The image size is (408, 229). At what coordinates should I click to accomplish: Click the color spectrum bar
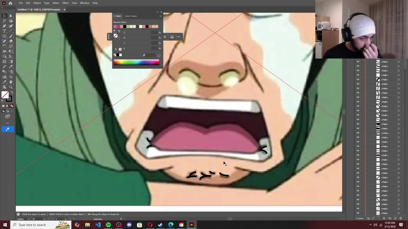click(136, 62)
